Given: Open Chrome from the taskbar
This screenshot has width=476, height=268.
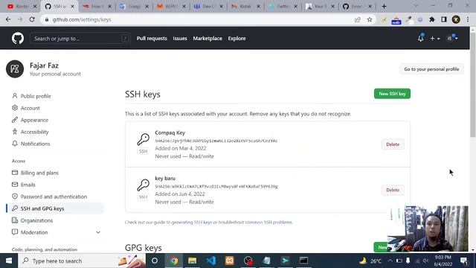Looking at the screenshot, I should [x=174, y=261].
